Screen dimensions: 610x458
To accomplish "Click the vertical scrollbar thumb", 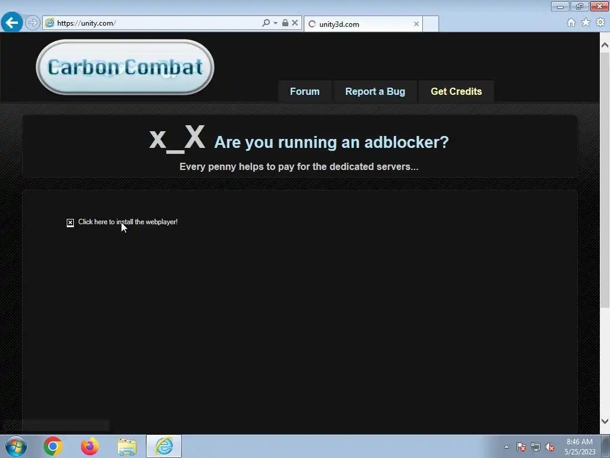I will (x=605, y=180).
